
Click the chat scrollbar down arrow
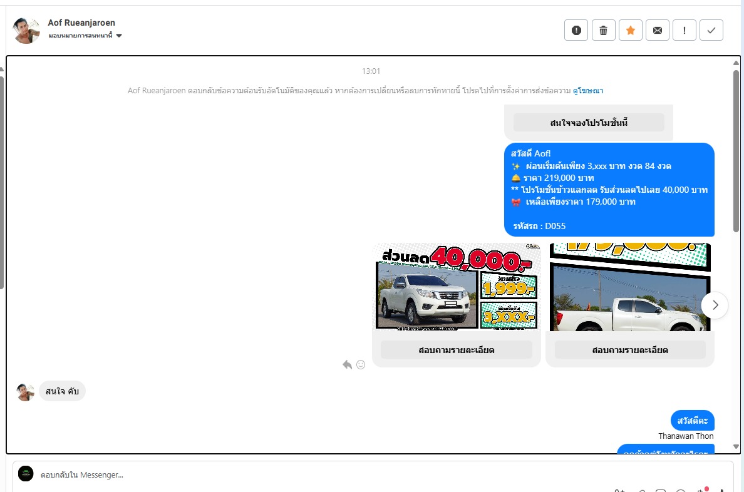point(736,446)
